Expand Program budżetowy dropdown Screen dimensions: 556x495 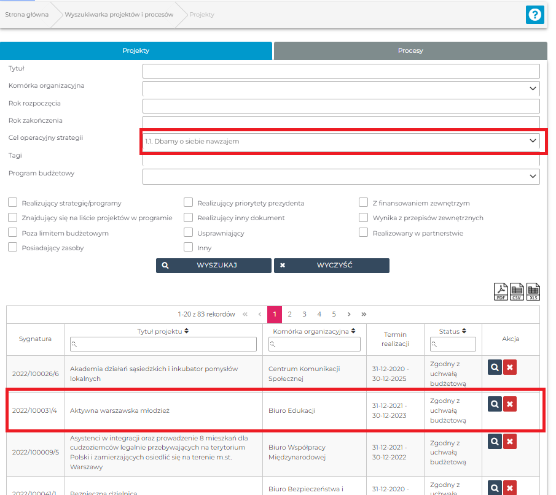(x=532, y=177)
